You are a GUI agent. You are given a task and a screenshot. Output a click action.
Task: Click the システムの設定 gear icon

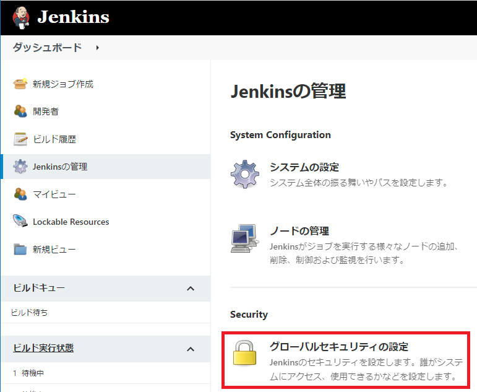[x=245, y=174]
